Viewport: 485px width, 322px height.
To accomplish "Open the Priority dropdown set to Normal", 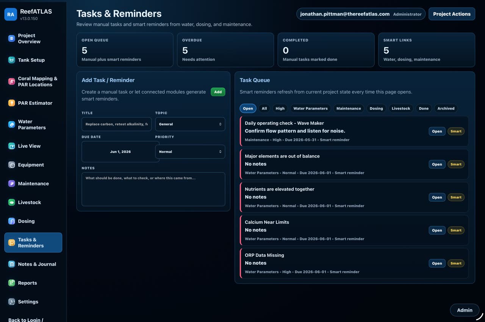I will pos(190,152).
